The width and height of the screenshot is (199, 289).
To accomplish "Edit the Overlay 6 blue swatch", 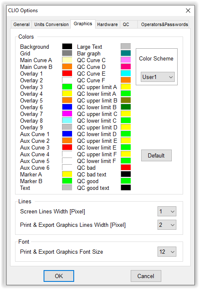I will 67,107.
